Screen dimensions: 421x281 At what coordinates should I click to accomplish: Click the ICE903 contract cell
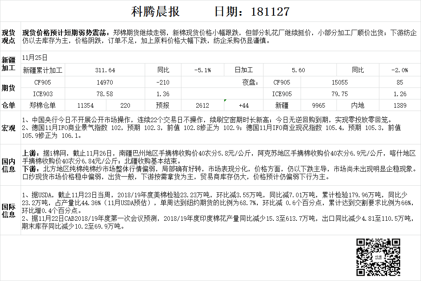(42, 94)
